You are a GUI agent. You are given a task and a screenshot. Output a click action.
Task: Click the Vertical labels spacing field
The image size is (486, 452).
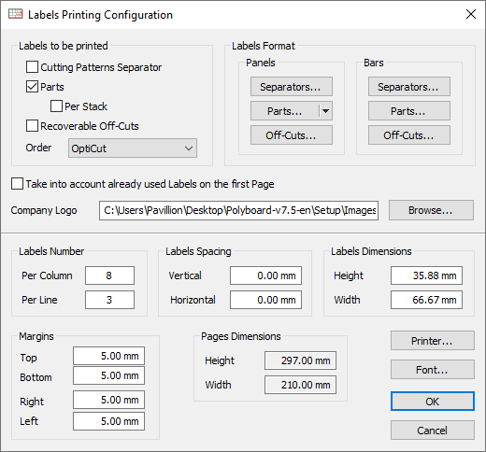[x=266, y=275]
